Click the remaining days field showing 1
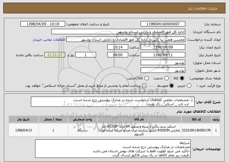Viewport: 229px width, 162px height. click(x=86, y=55)
